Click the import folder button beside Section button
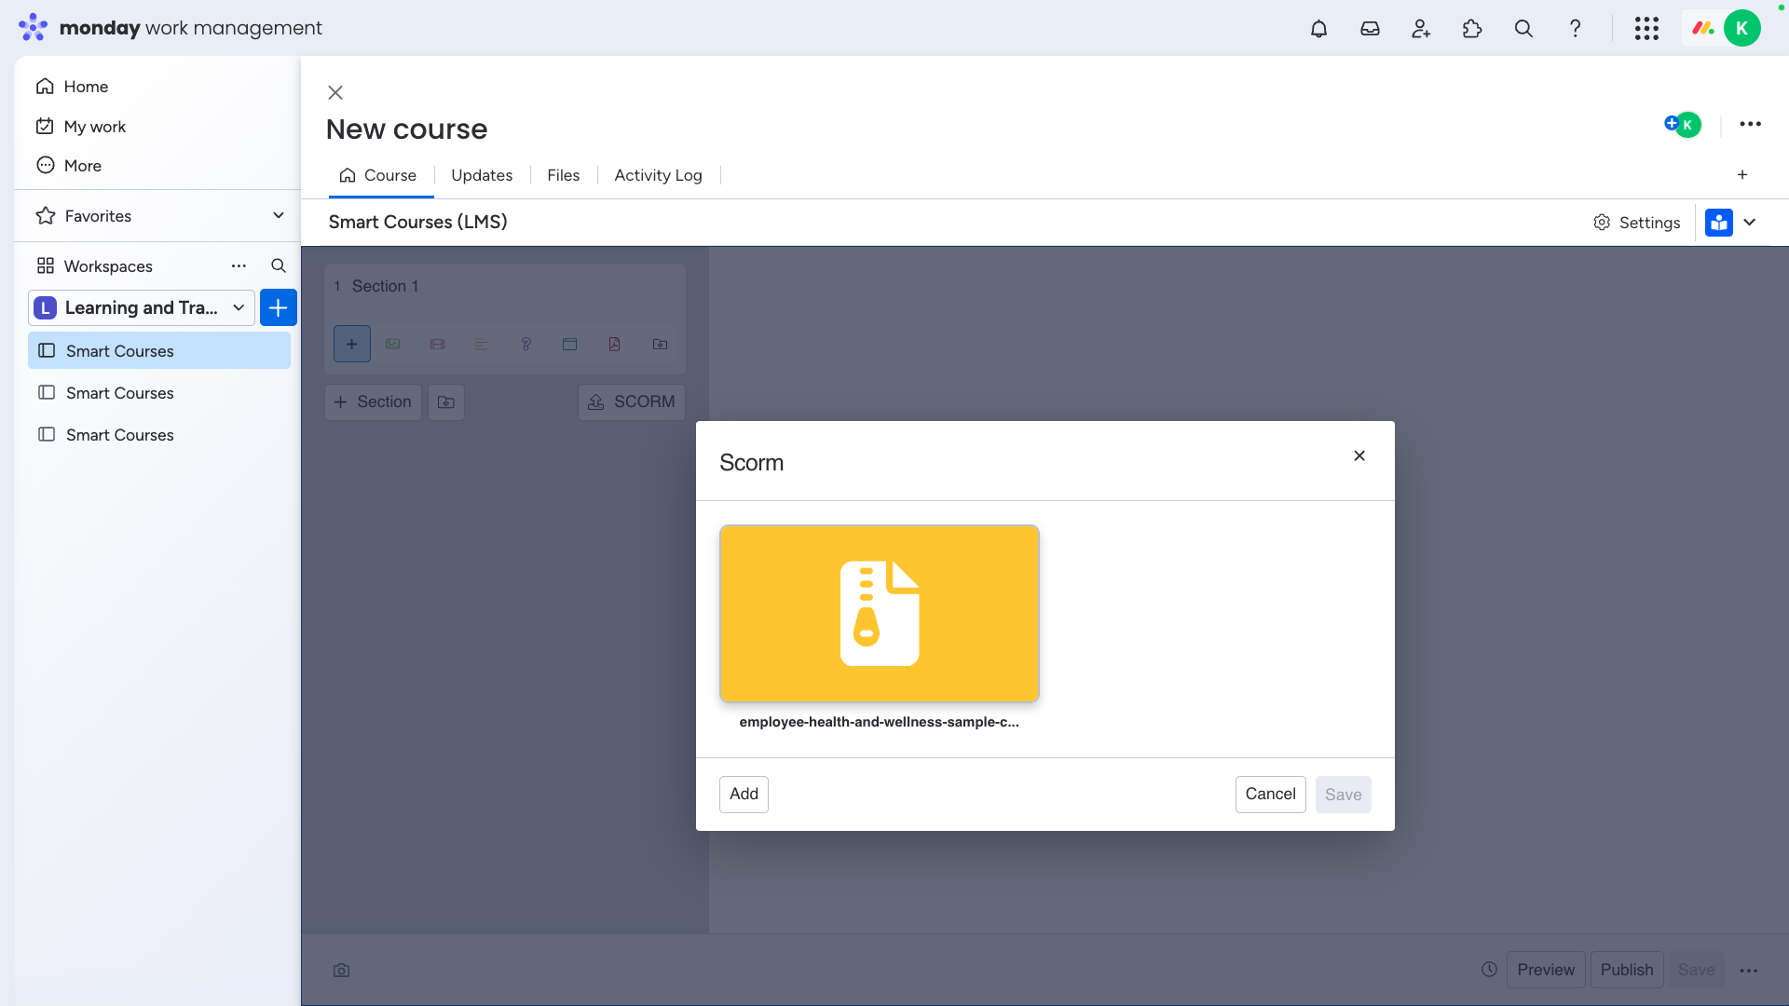 click(446, 402)
